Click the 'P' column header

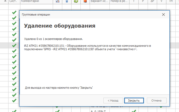coord(143,1)
